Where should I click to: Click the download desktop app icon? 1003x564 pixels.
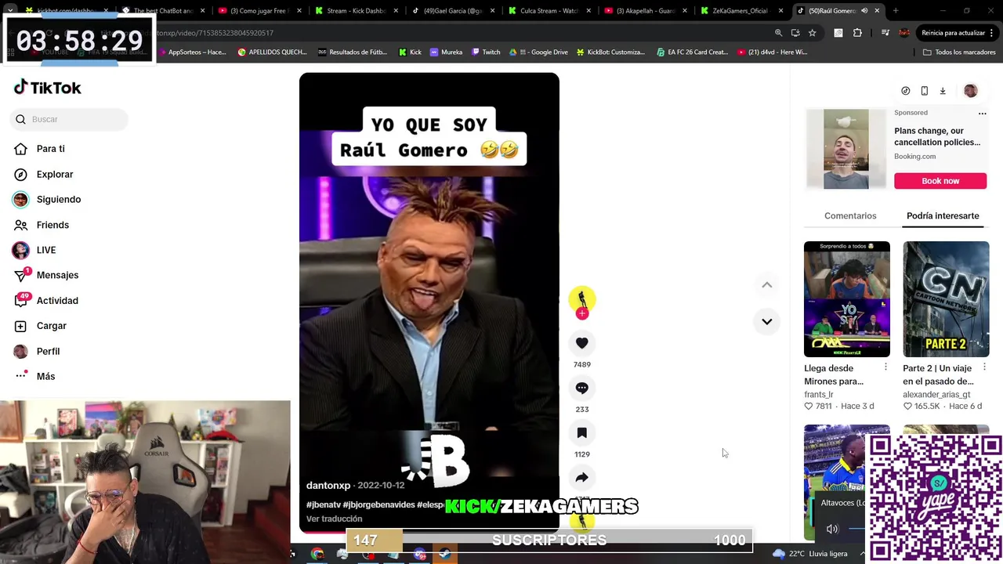point(943,91)
